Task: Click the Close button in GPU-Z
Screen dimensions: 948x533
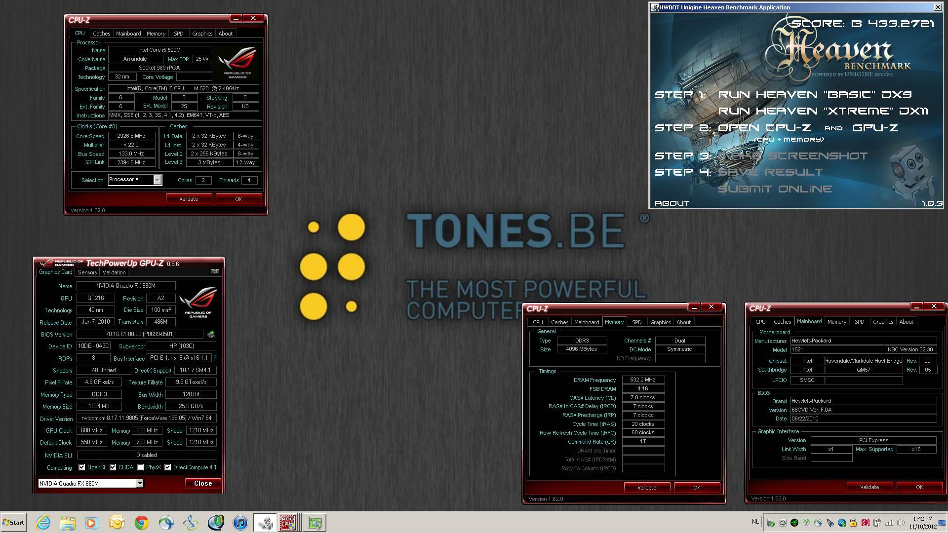Action: click(x=203, y=484)
